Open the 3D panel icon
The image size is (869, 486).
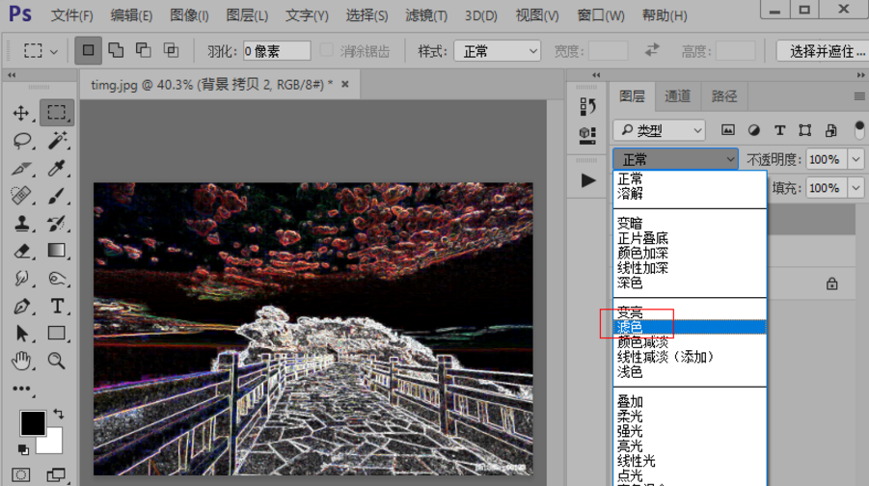click(x=587, y=135)
